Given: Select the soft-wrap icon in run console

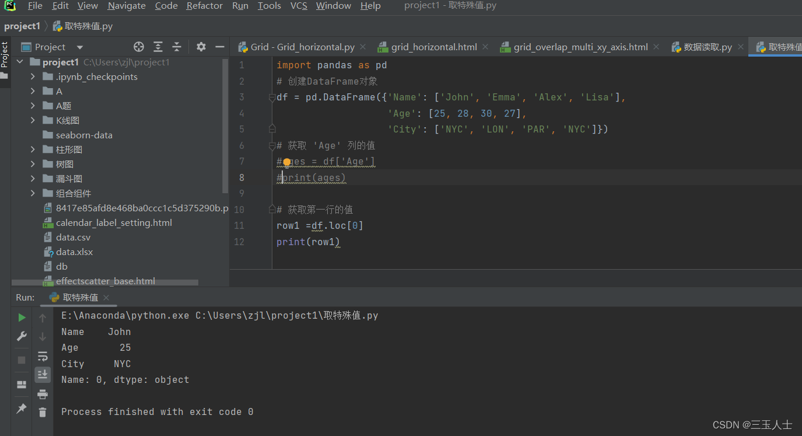Looking at the screenshot, I should pyautogui.click(x=43, y=356).
